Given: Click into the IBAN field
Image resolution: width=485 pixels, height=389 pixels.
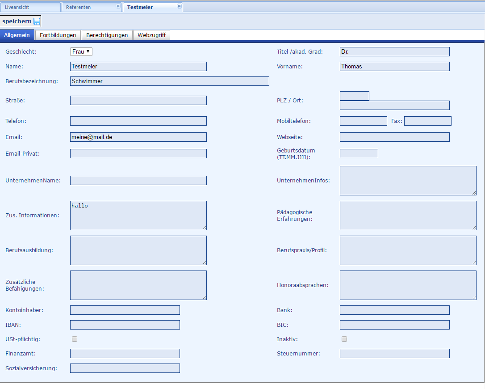Looking at the screenshot, I should (125, 325).
